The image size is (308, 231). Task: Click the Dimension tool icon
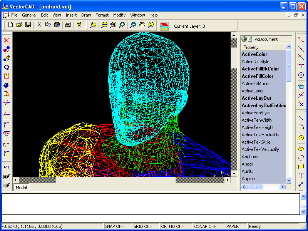click(x=301, y=184)
